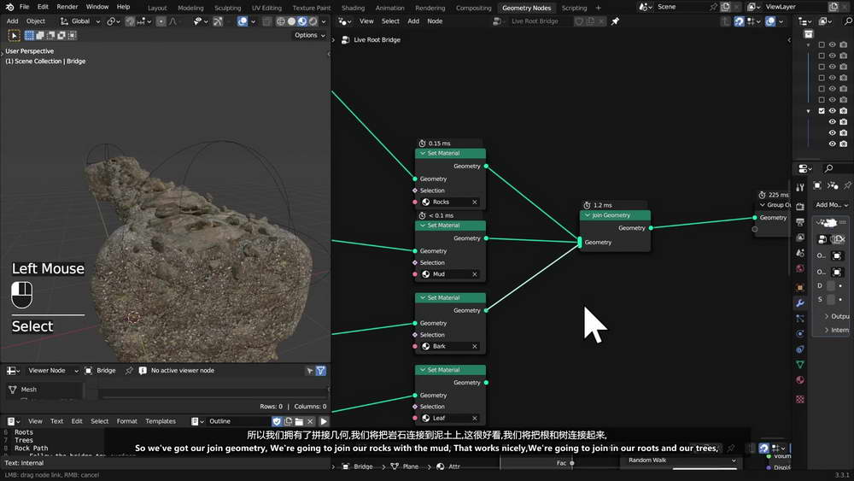Select the Mesh row in spreadsheet

[44, 390]
